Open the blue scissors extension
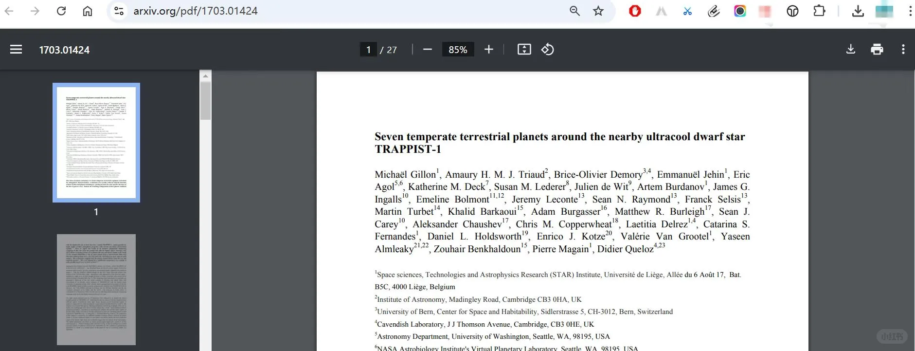Screen dimensions: 915x351 pos(687,11)
